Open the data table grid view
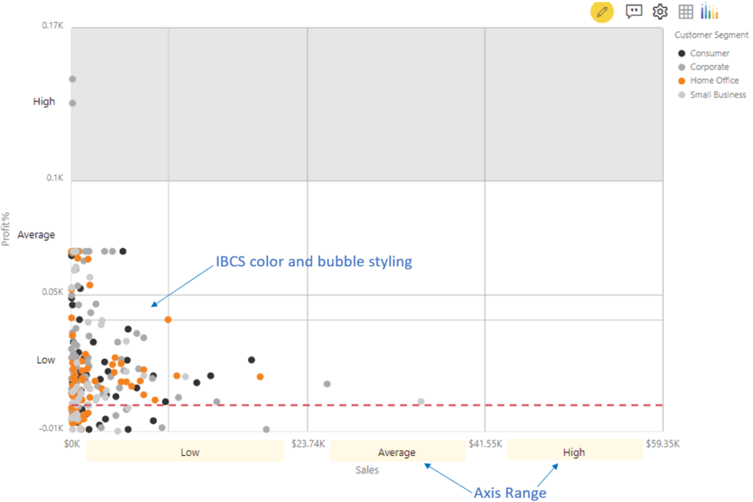753x502 pixels. [685, 12]
